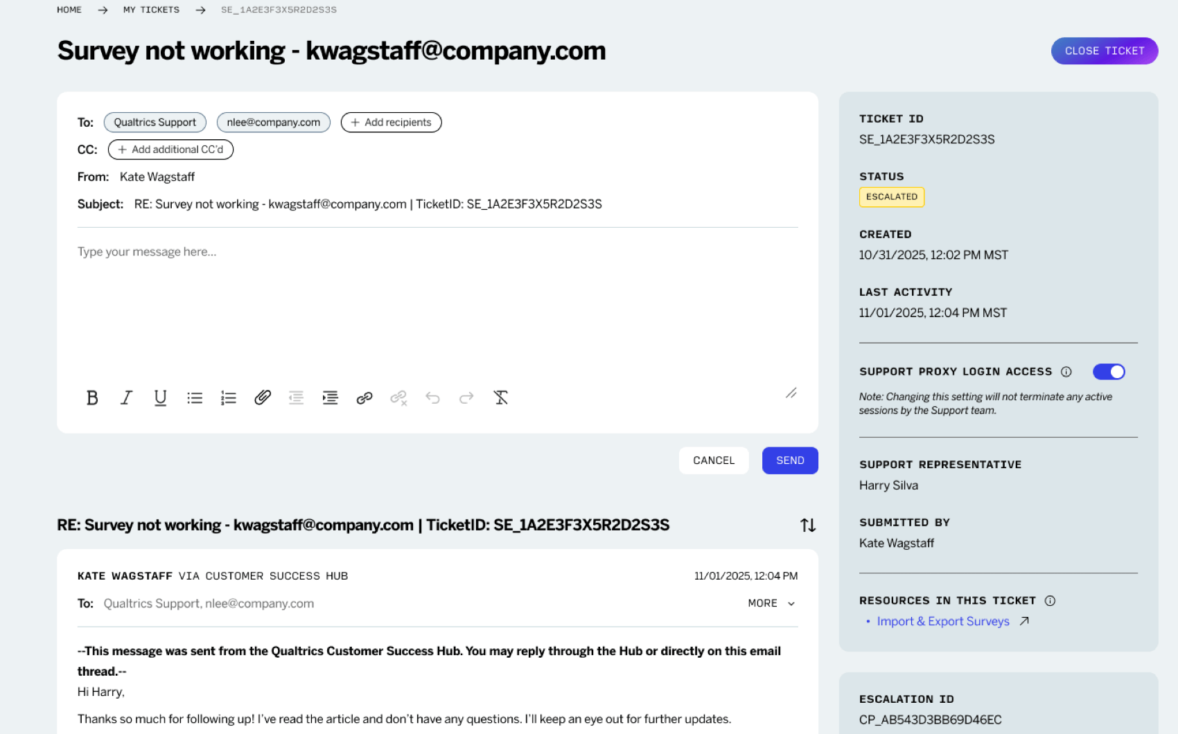Viewport: 1178px width, 734px height.
Task: Underline text using the toolbar icon
Action: coord(160,397)
